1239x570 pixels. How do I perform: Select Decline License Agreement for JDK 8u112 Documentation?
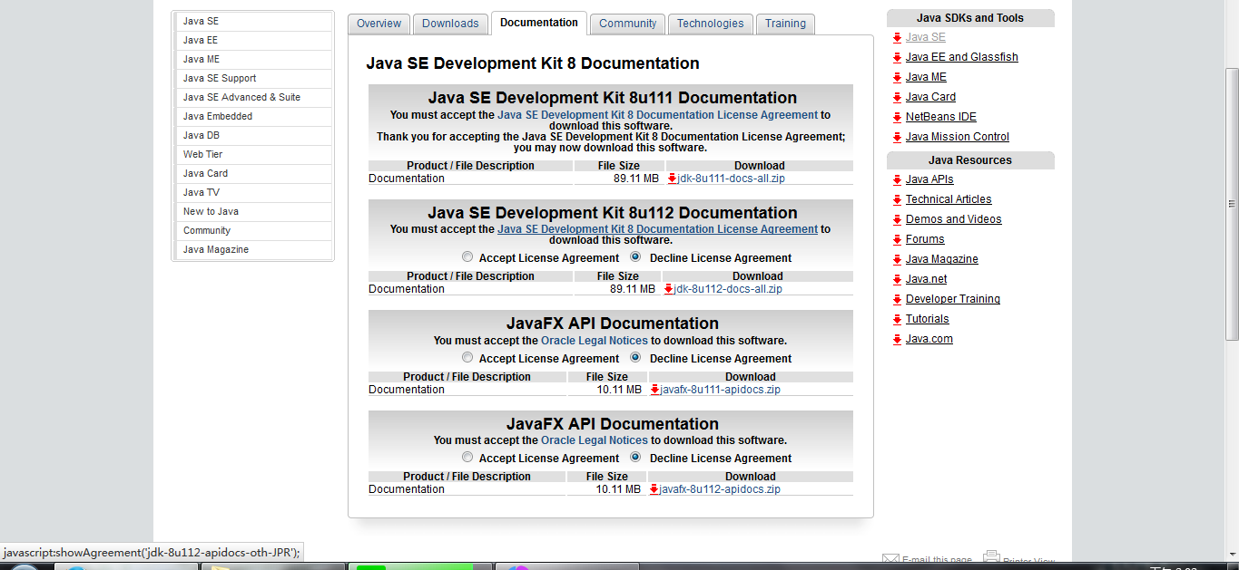tap(635, 257)
